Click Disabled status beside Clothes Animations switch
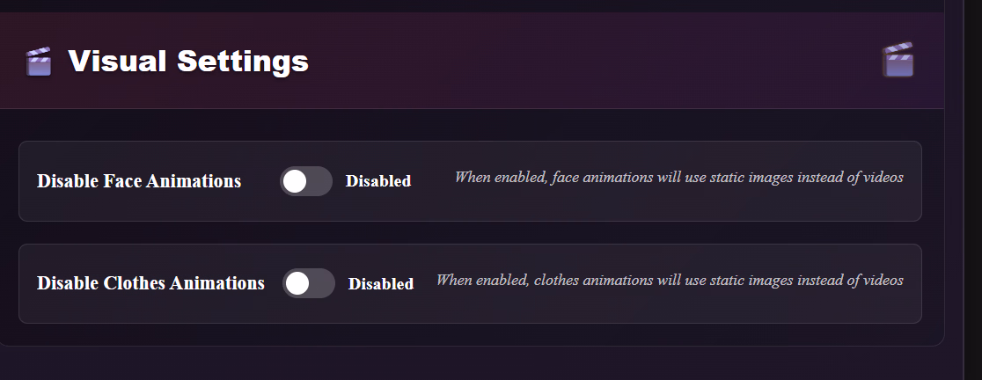 click(x=380, y=284)
